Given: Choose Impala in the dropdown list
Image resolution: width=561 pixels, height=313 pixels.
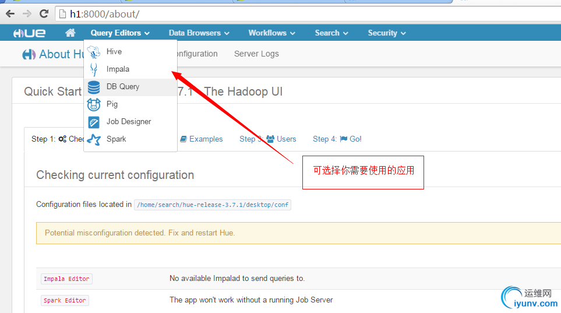Looking at the screenshot, I should coord(130,69).
